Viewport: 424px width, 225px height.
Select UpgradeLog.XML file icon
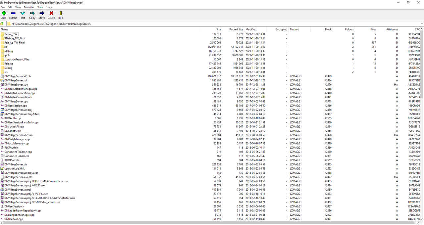2,169
